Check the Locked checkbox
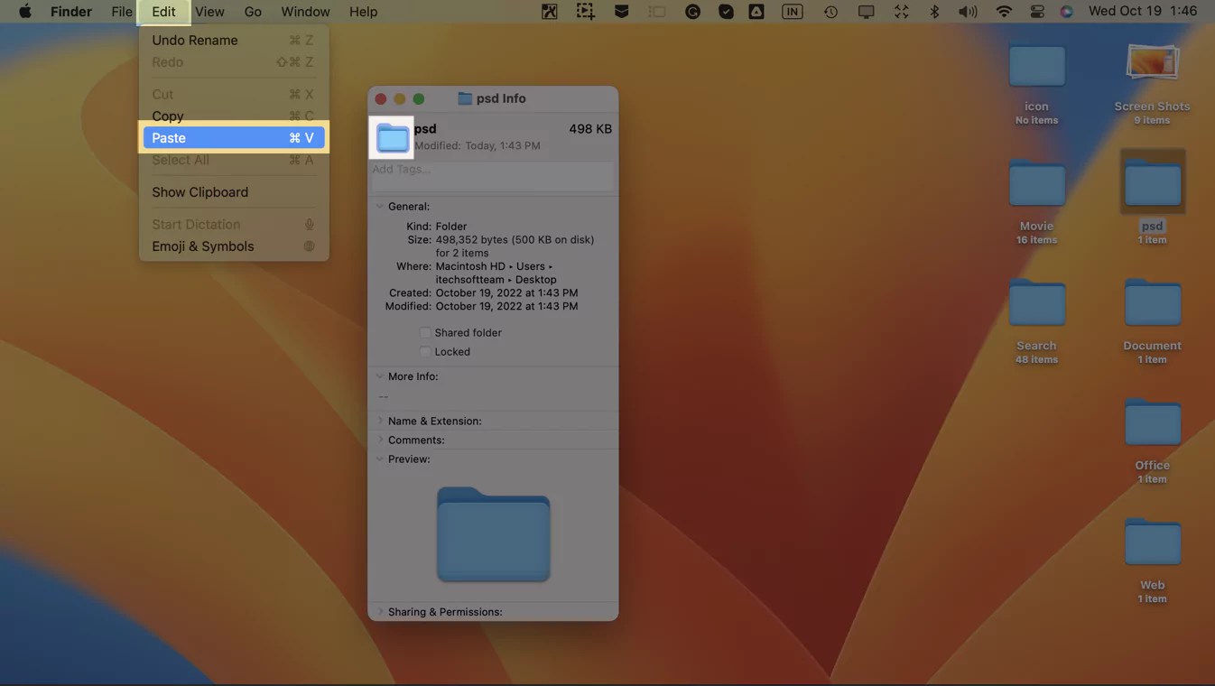 point(425,351)
